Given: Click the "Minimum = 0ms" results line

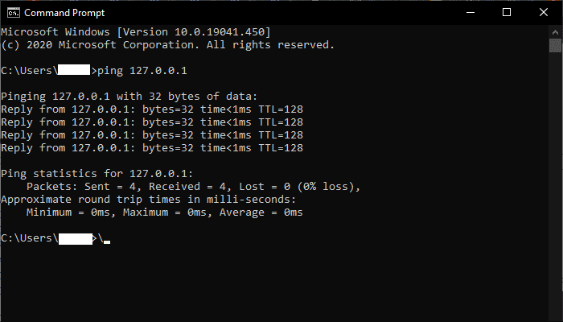Looking at the screenshot, I should (x=164, y=213).
